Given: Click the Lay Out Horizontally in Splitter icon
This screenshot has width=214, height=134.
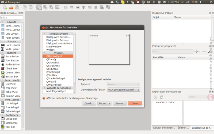Looking at the screenshot, I should 78,8.
